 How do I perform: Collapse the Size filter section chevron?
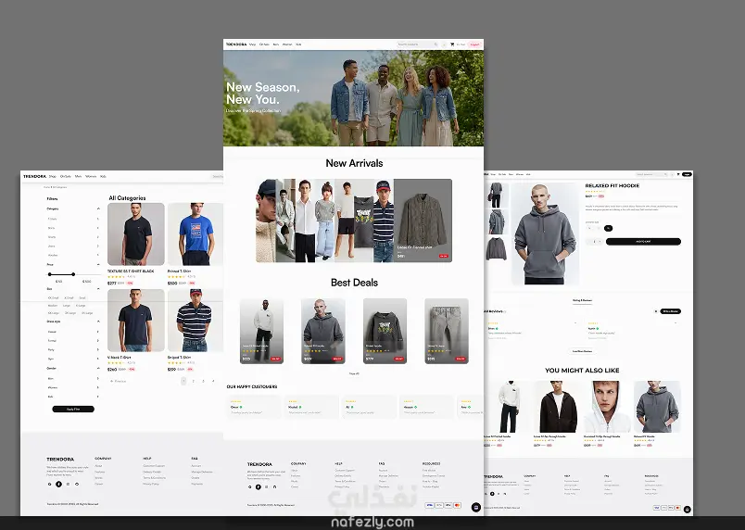98,289
